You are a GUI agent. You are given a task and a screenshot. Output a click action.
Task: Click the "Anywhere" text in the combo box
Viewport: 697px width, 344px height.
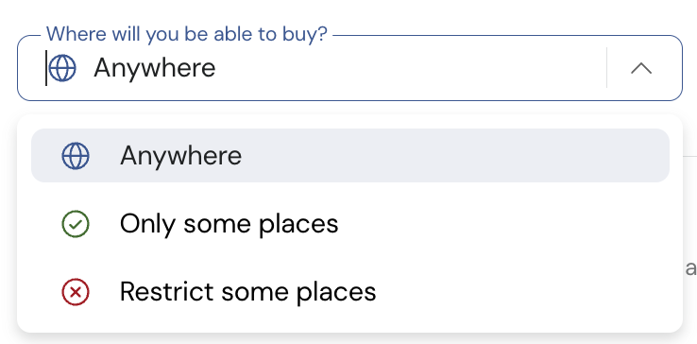155,68
